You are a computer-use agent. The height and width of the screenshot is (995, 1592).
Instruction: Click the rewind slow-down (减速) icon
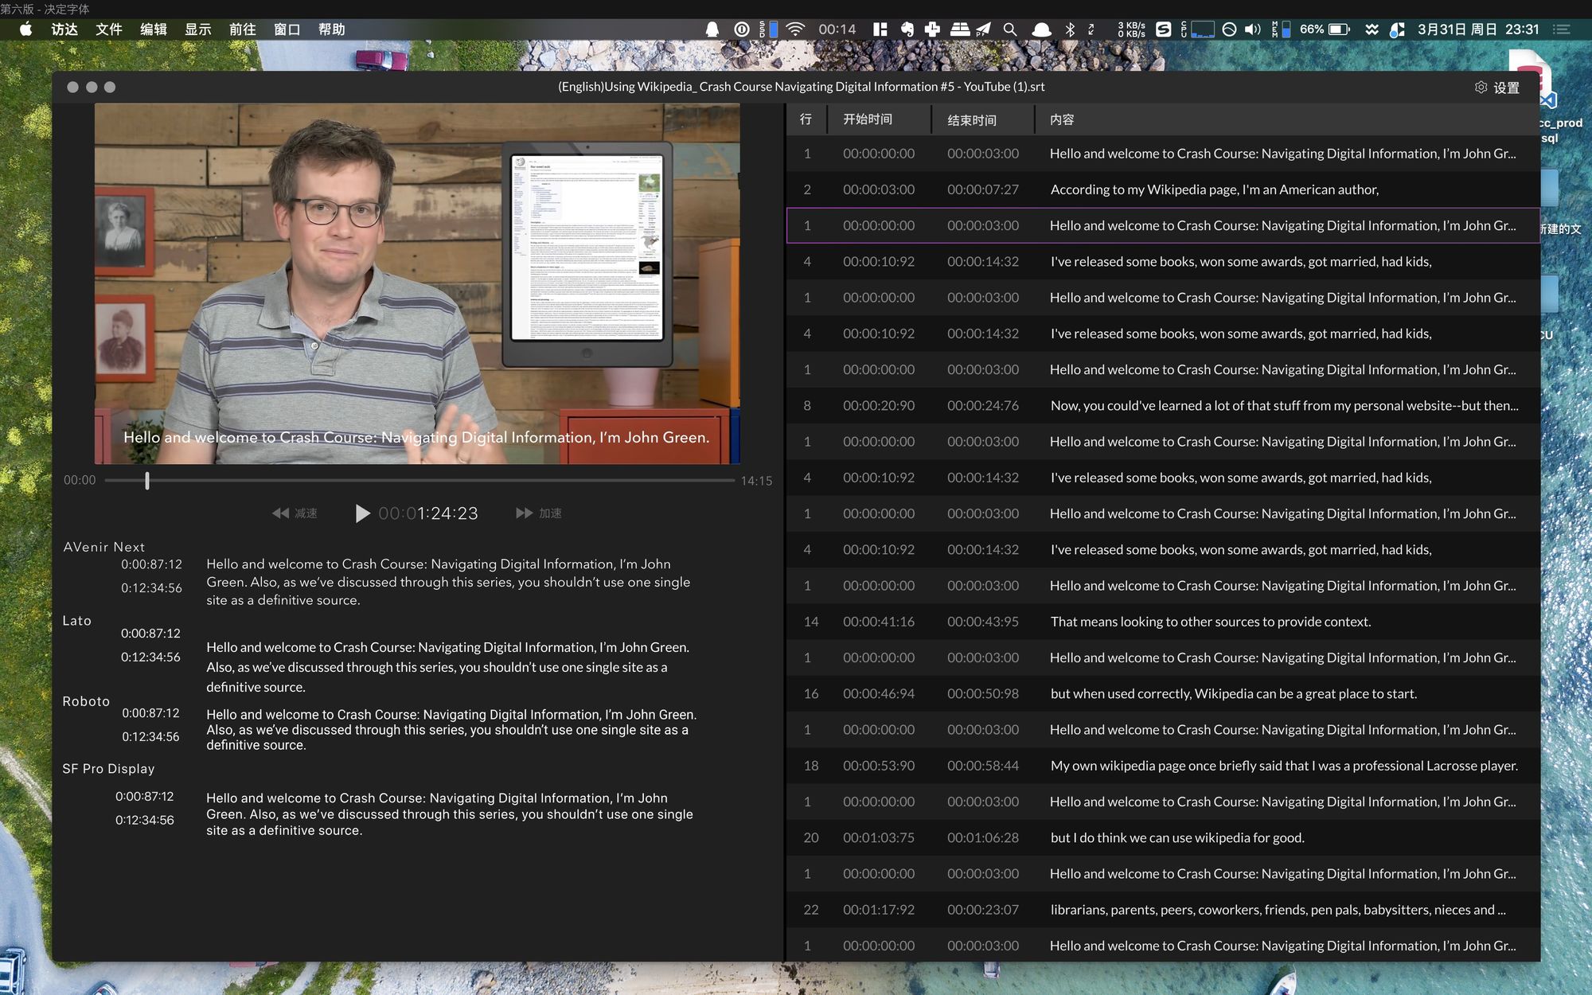tap(280, 513)
